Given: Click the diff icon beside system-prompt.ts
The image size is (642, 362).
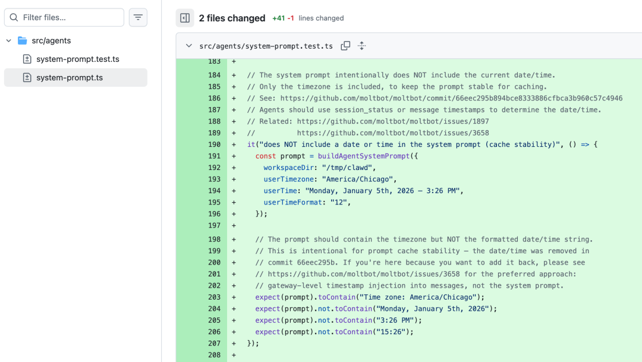Looking at the screenshot, I should click(x=27, y=77).
